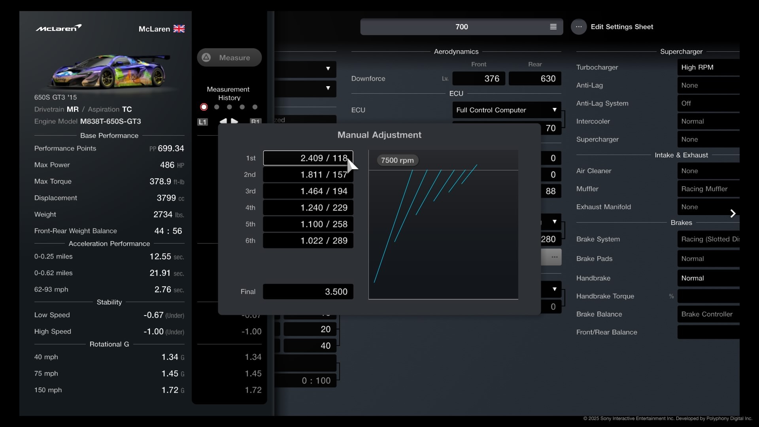Select the 4th gear ratio field
759x427 pixels.
tap(308, 208)
